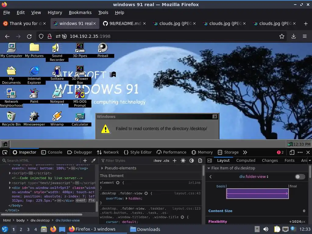Open tracking protection shield icon

click(x=41, y=37)
